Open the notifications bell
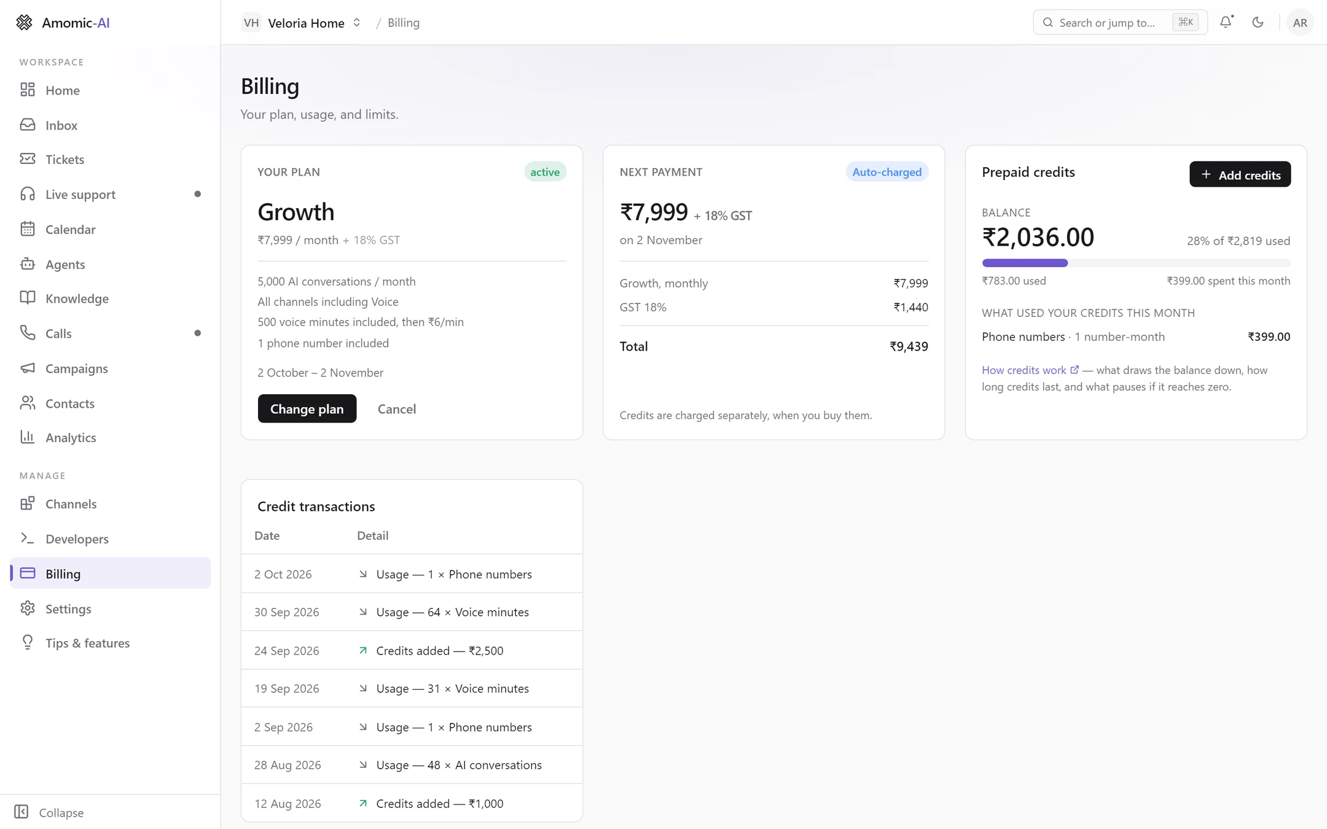The height and width of the screenshot is (829, 1327). pos(1226,22)
